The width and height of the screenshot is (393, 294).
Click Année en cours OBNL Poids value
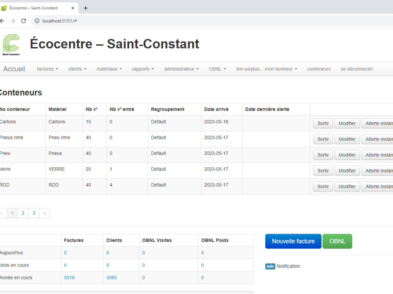(x=202, y=278)
